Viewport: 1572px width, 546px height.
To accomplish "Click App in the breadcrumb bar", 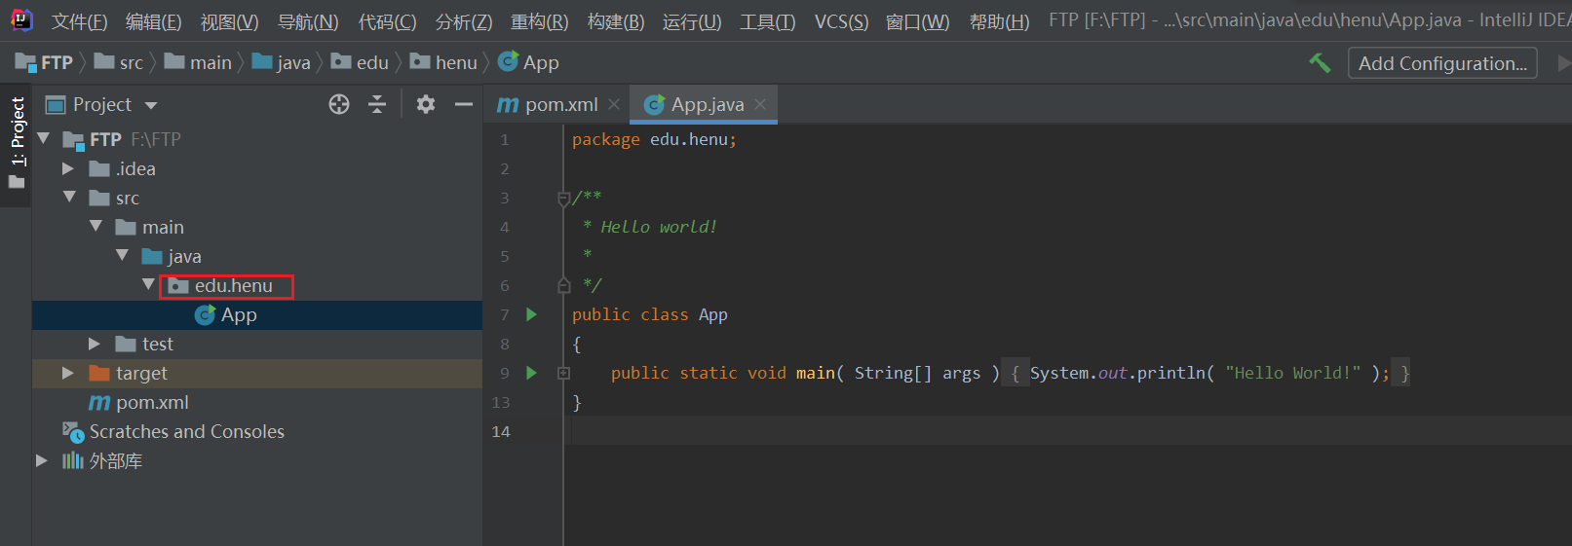I will point(528,63).
